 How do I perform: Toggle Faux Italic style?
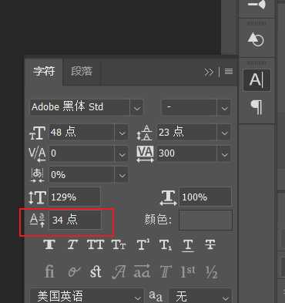pyautogui.click(x=72, y=244)
